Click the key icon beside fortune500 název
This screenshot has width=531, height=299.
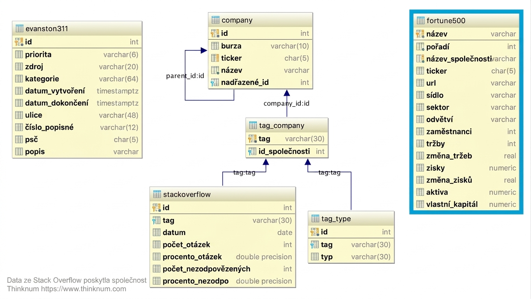[420, 34]
